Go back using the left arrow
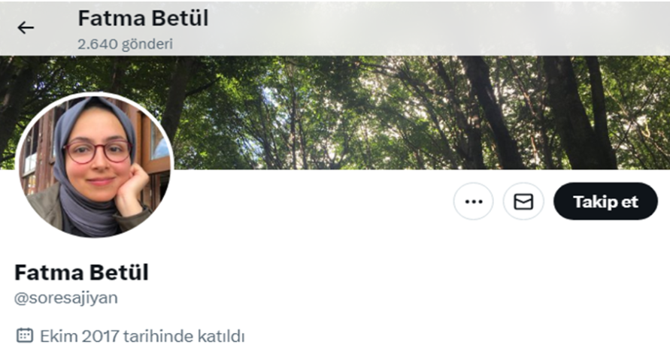 pyautogui.click(x=26, y=28)
